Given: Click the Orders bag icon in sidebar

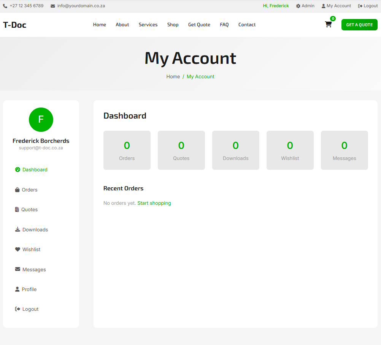Looking at the screenshot, I should coord(17,190).
